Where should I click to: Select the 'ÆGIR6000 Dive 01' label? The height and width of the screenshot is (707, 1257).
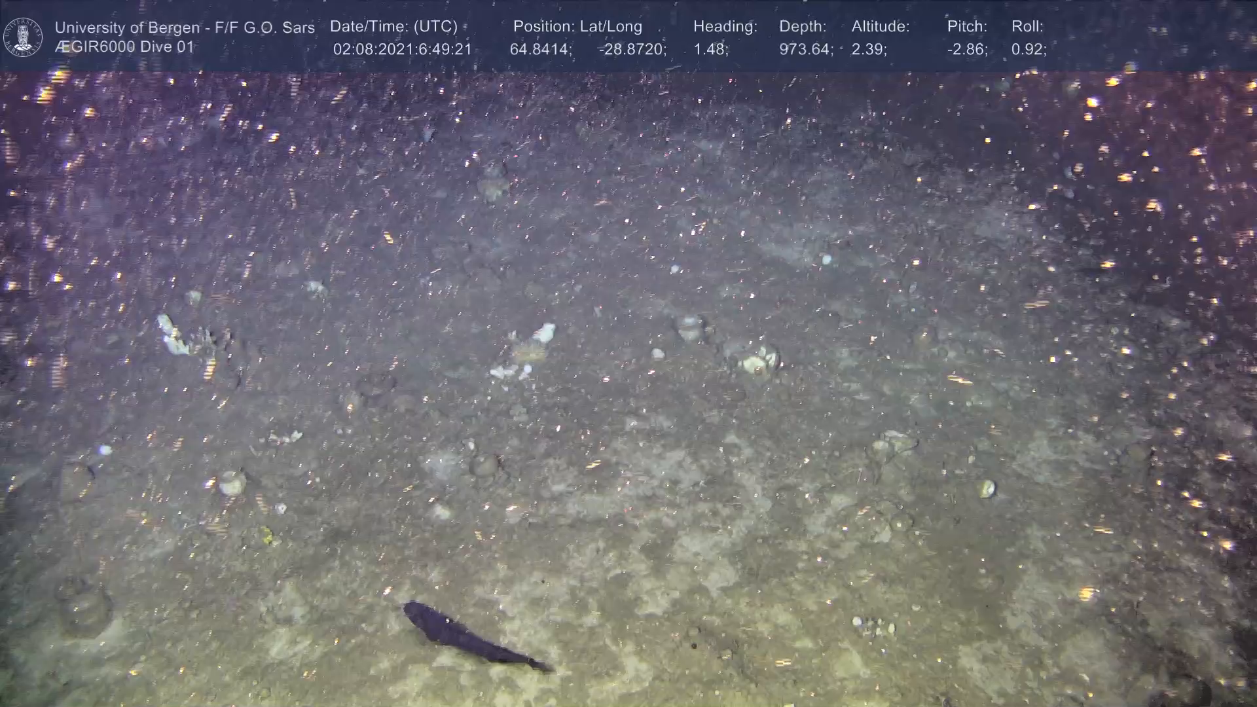tap(124, 47)
